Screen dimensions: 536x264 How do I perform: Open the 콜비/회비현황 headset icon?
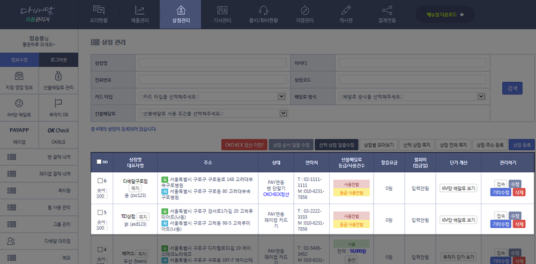[263, 10]
